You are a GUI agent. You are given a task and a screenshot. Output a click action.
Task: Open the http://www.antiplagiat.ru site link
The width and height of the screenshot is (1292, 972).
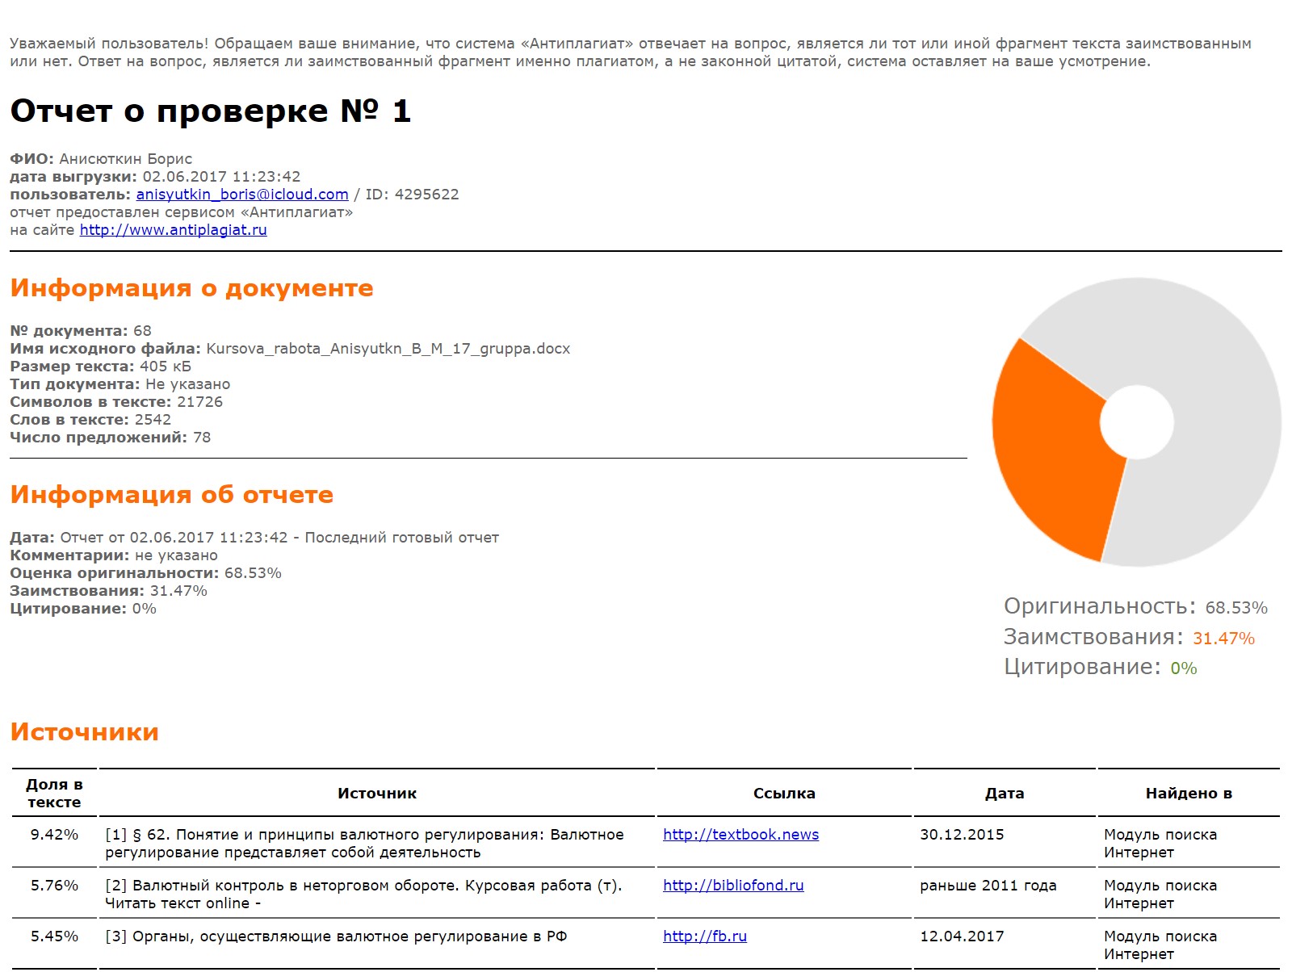click(x=173, y=230)
